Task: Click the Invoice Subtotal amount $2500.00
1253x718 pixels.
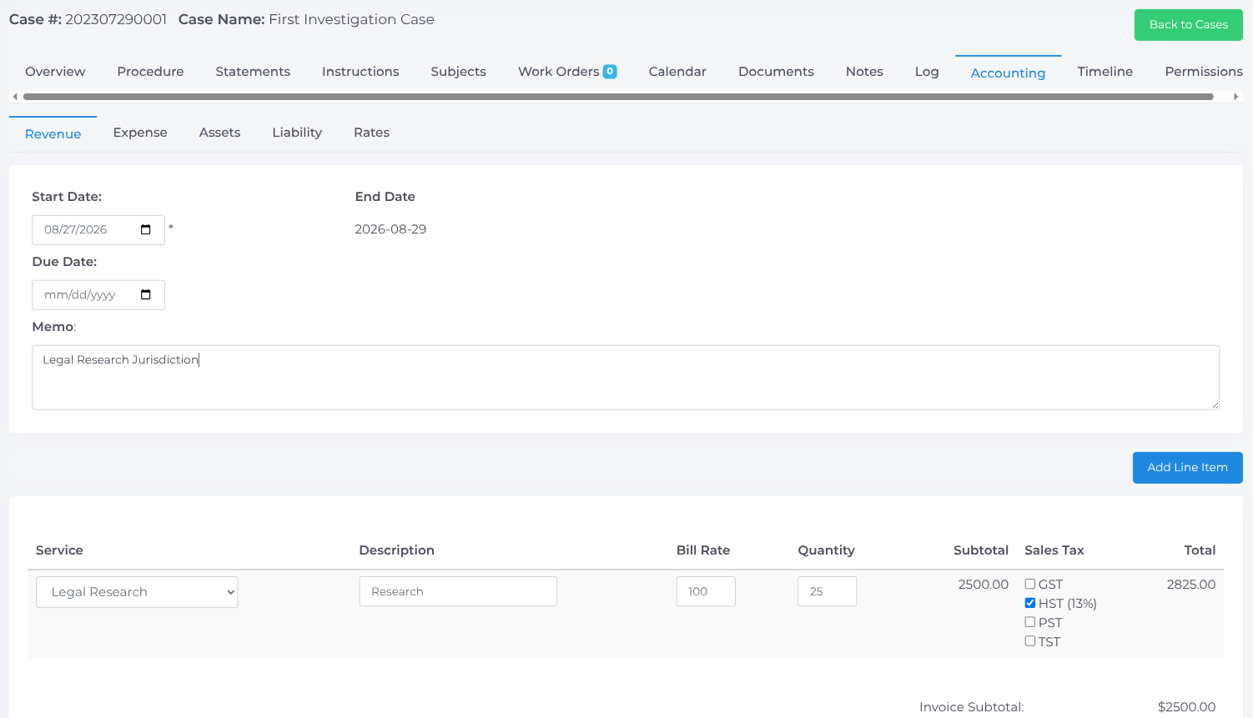Action: click(x=1186, y=707)
